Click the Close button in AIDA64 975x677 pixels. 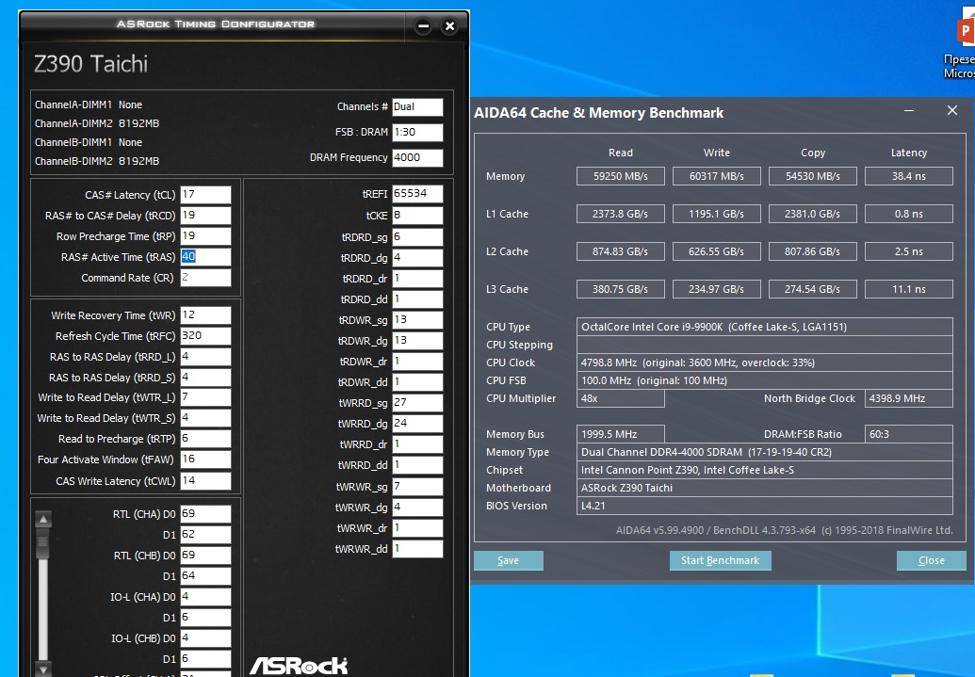tap(931, 560)
